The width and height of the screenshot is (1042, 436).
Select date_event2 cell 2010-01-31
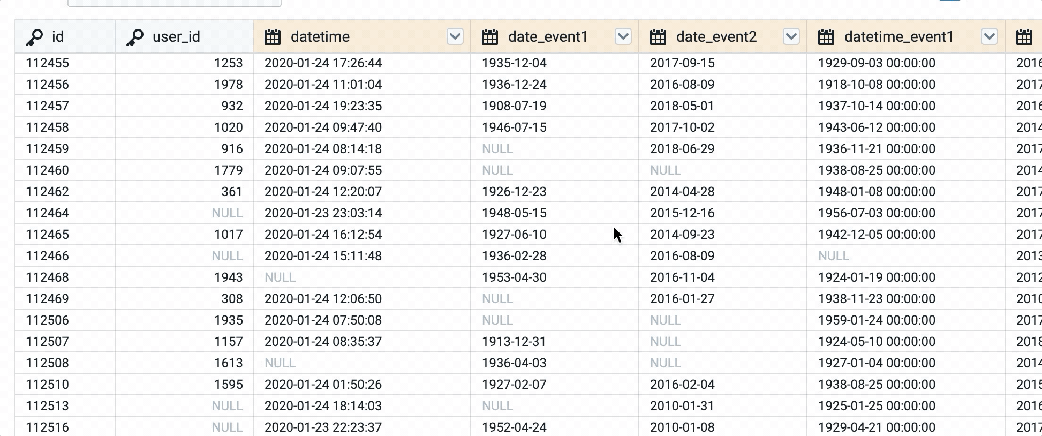coord(723,406)
